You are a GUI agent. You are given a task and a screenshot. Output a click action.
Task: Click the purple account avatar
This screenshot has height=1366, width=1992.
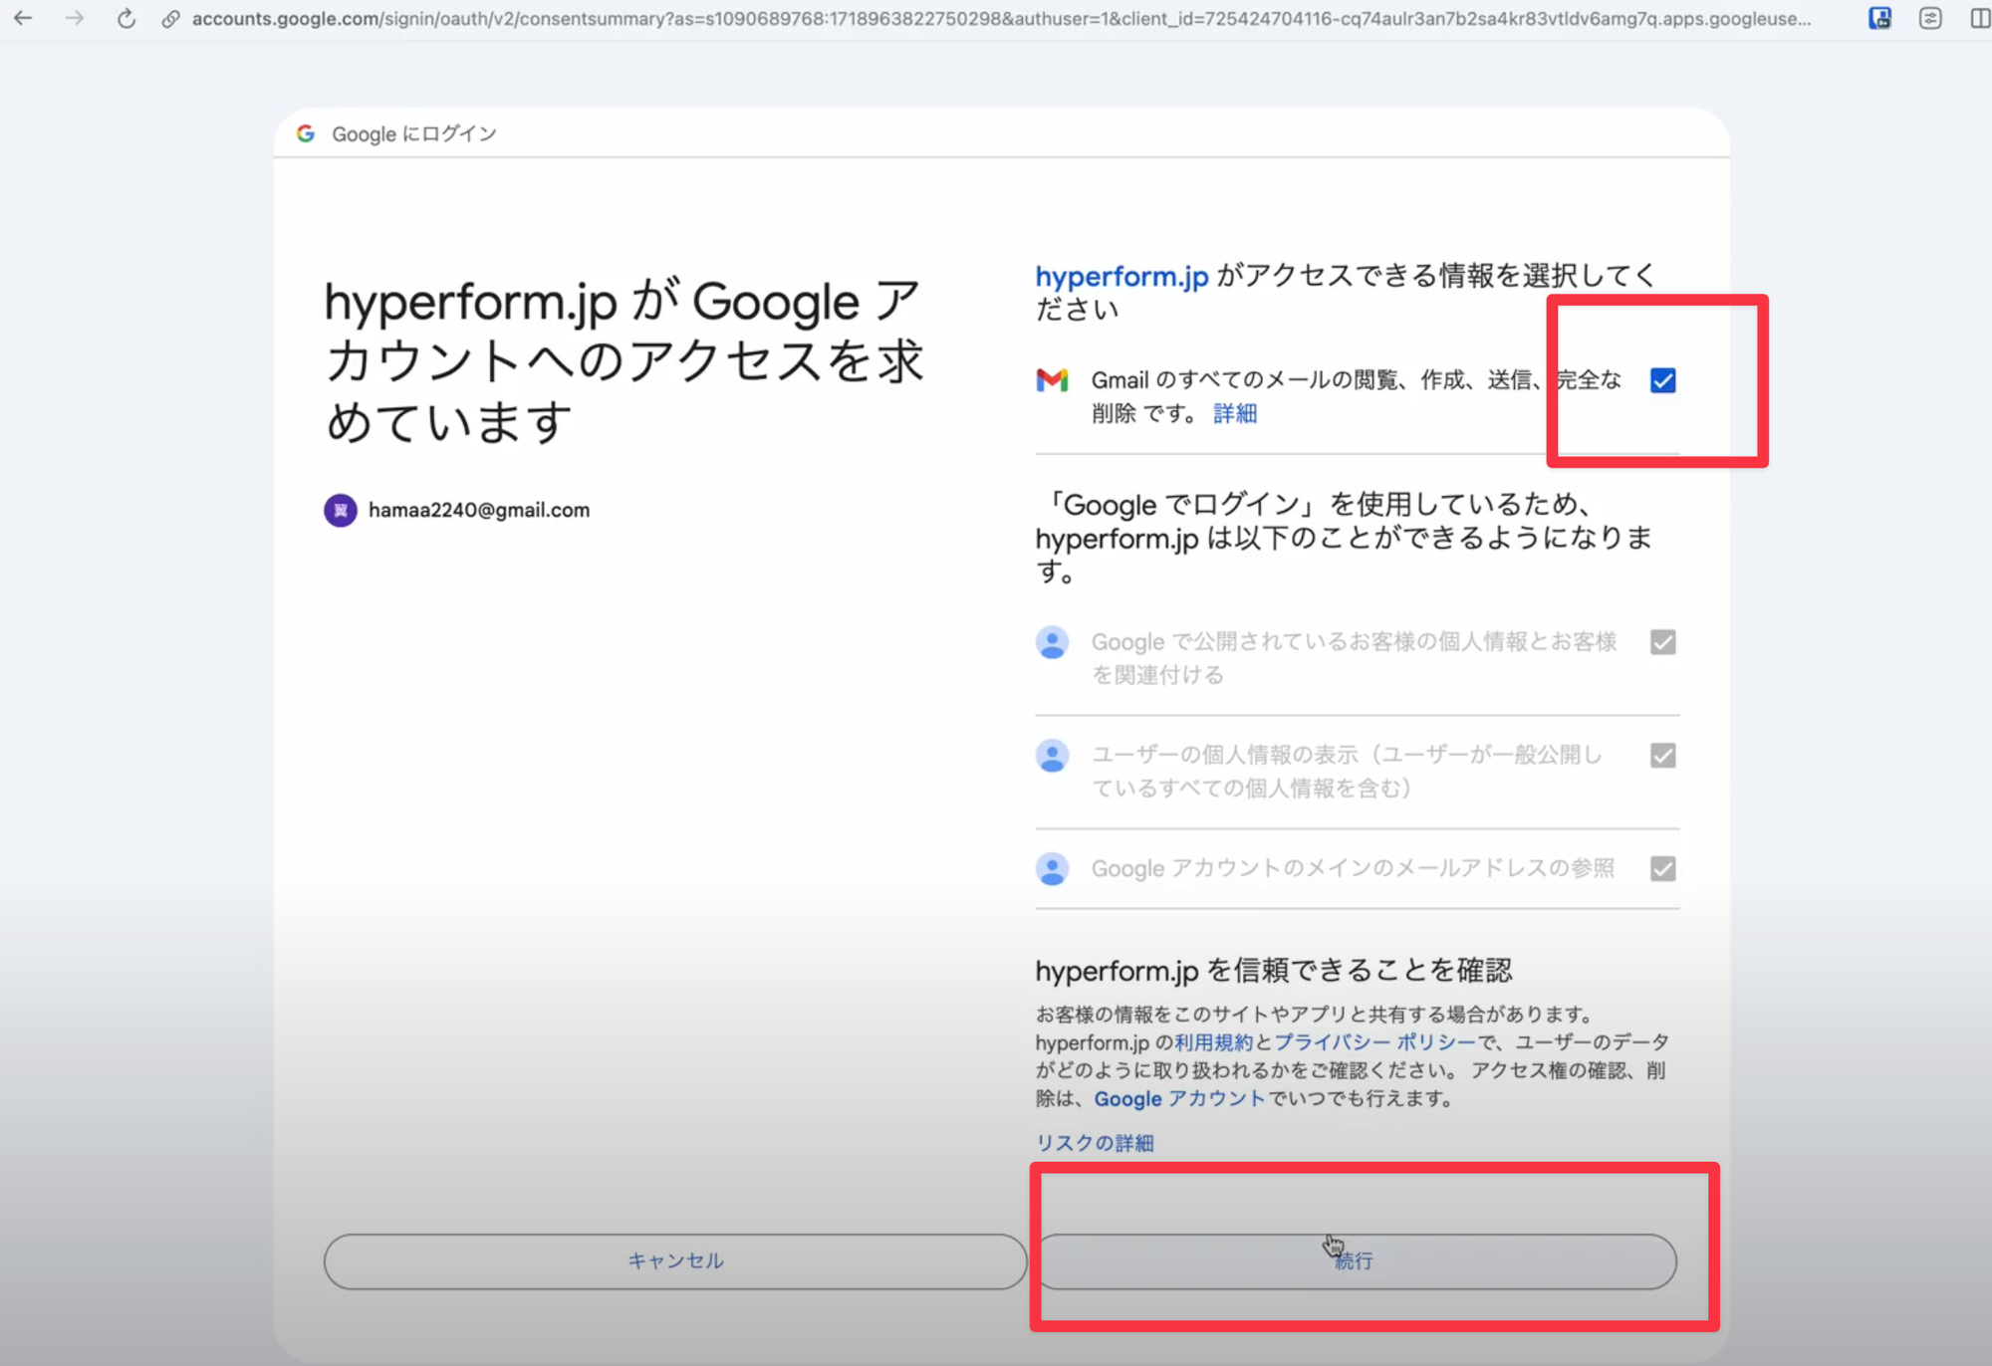(341, 510)
